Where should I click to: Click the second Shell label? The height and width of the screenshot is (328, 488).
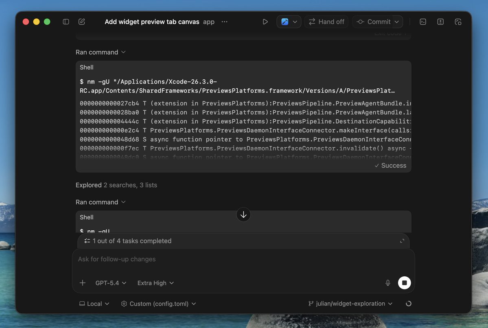tap(87, 217)
